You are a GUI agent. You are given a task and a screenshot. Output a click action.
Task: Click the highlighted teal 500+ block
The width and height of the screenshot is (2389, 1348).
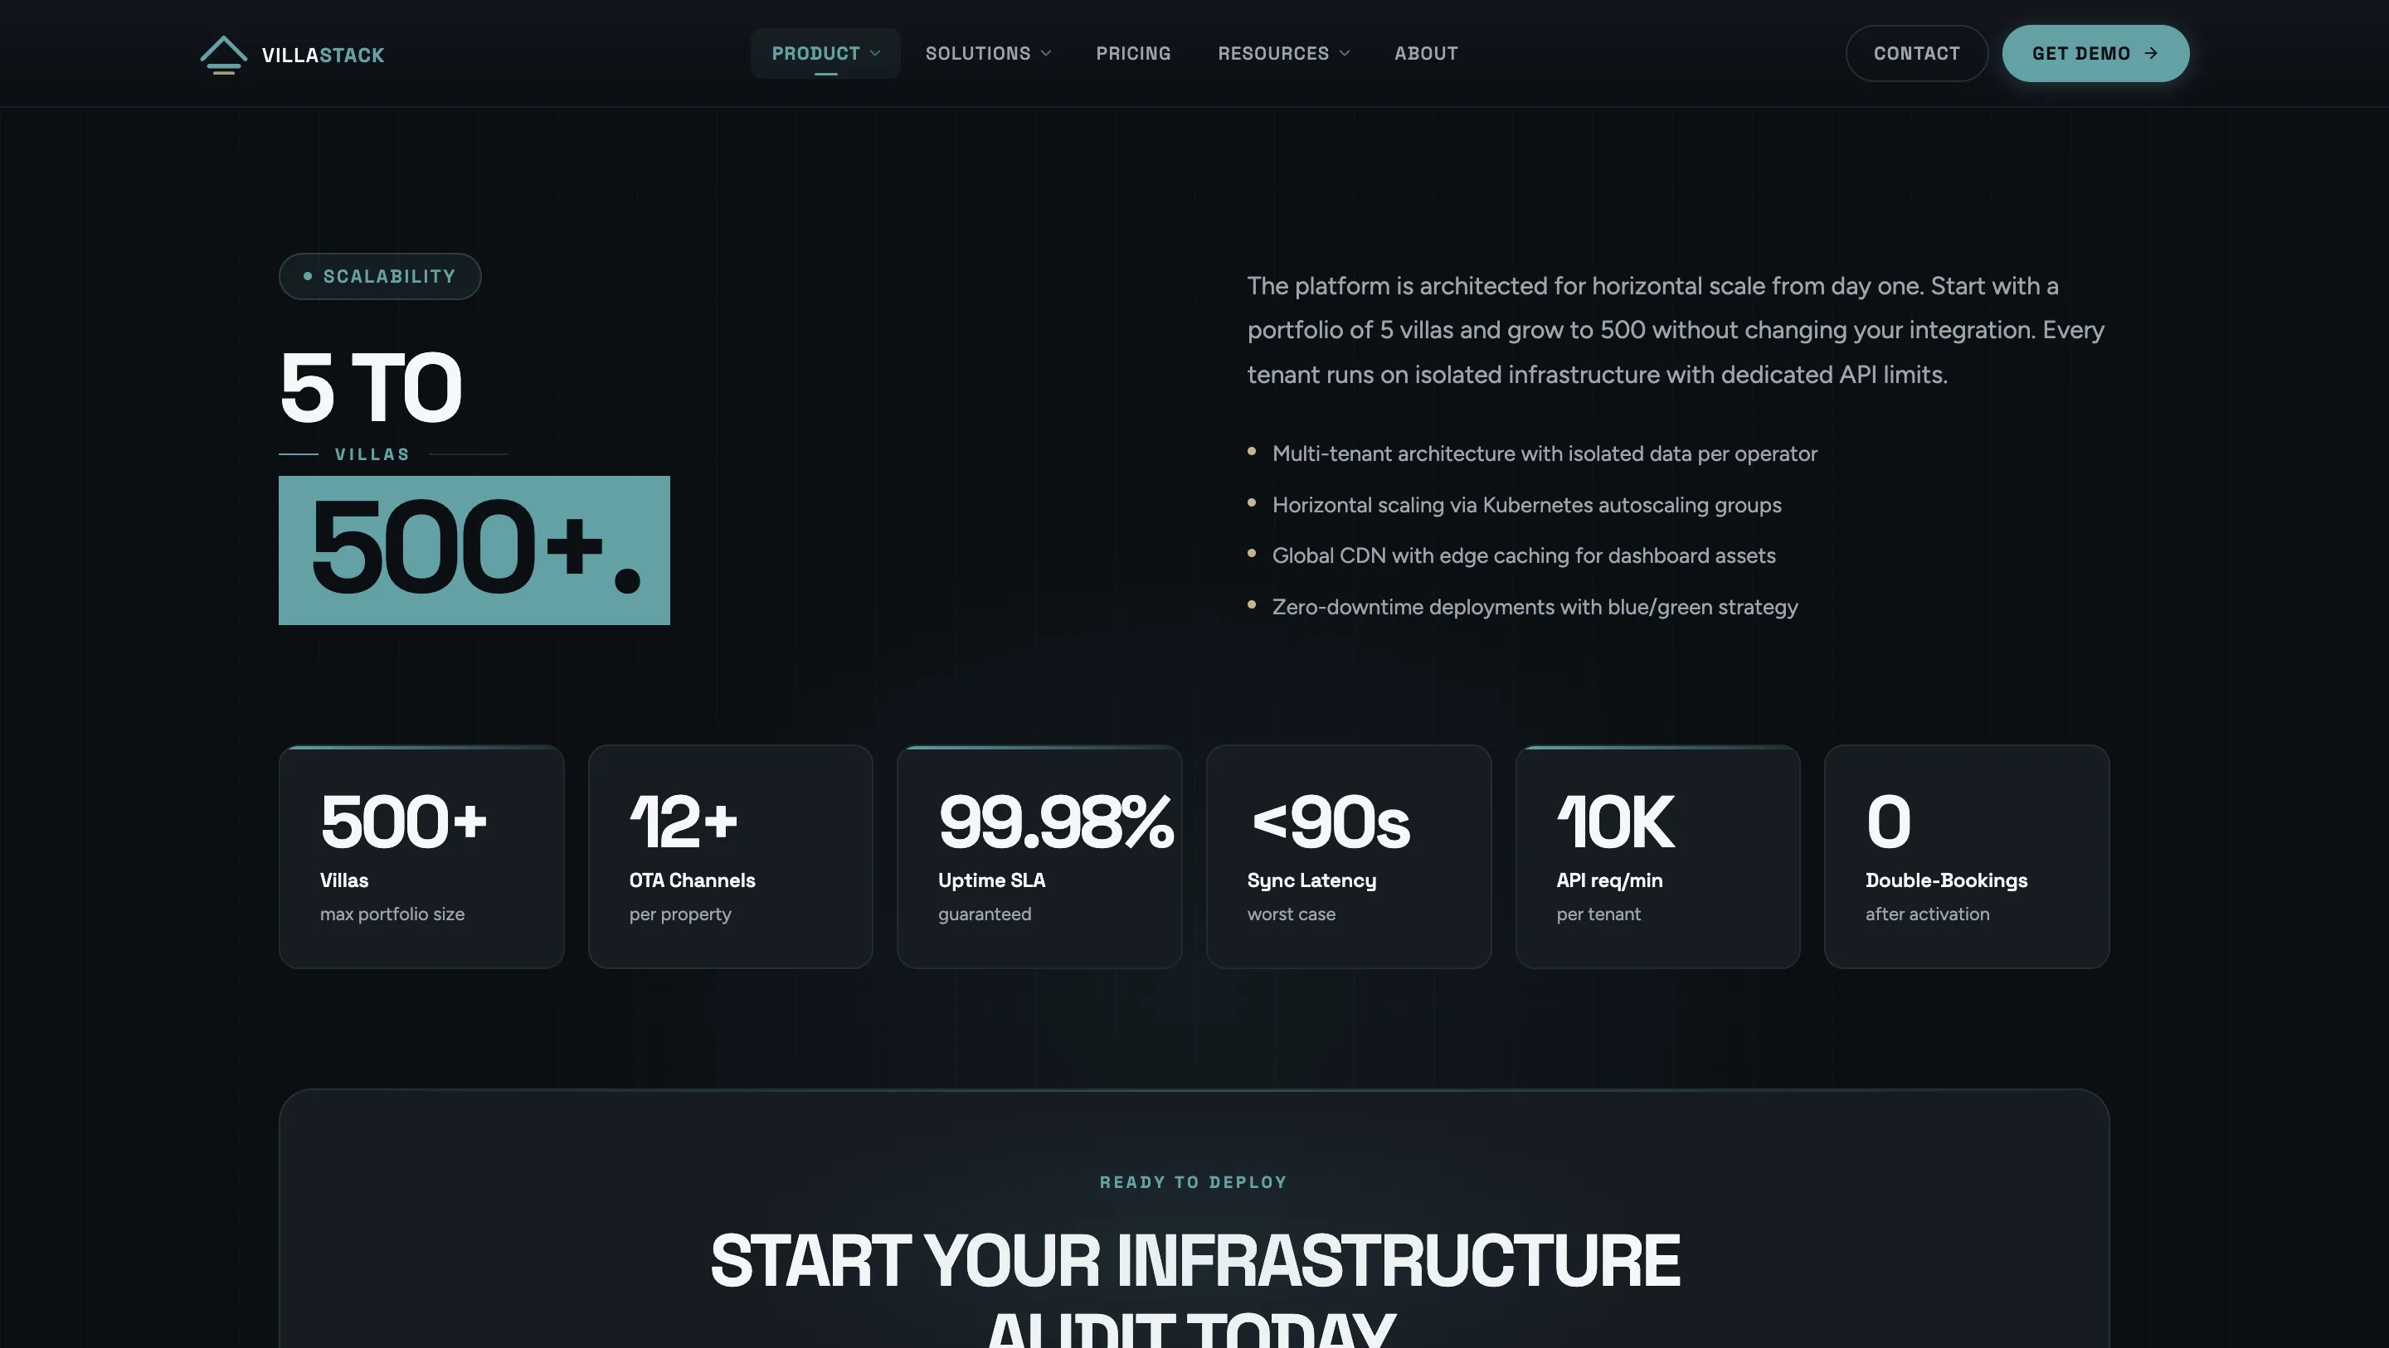[474, 549]
